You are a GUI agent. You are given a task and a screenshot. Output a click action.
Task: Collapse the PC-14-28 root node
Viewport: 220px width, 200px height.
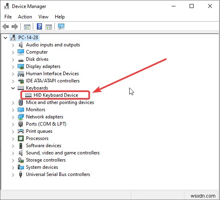click(x=6, y=38)
